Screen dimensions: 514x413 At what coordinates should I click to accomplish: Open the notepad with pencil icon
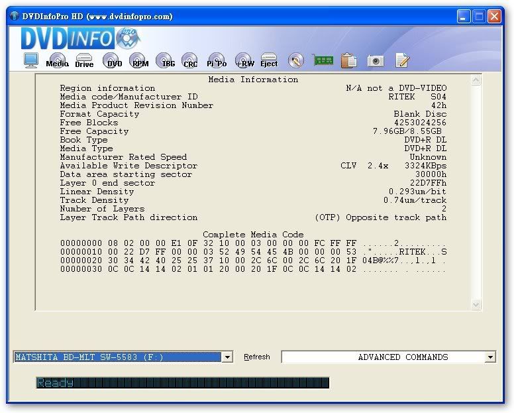[403, 60]
